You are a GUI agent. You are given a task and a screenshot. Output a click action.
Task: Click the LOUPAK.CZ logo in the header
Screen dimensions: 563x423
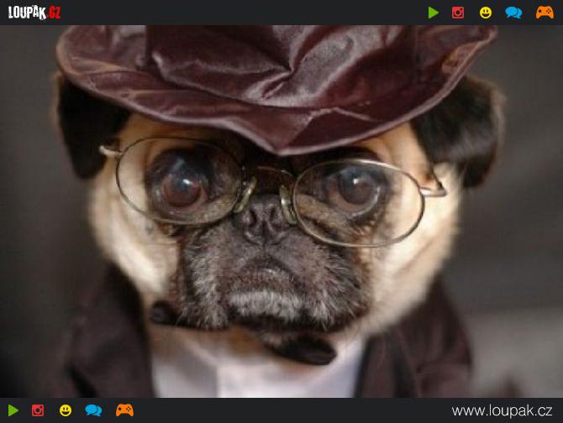tap(34, 13)
